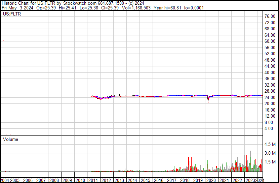Click the 4.5 M volume axis label
This screenshot has height=183, width=279.
coord(270,145)
